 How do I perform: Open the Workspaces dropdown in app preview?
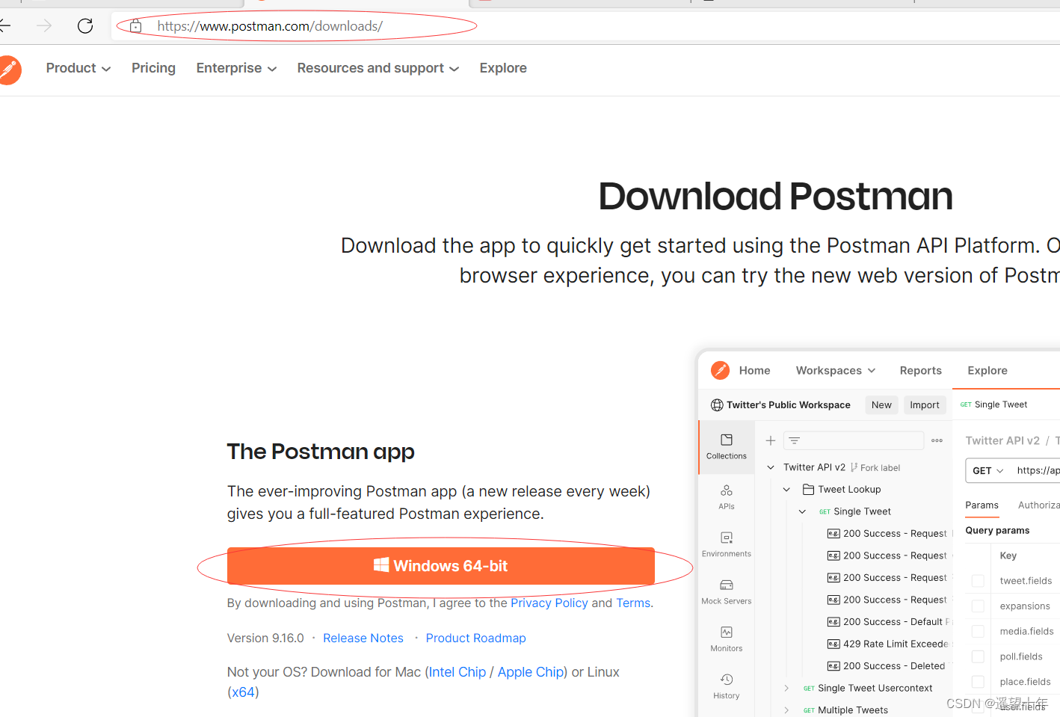pos(836,370)
